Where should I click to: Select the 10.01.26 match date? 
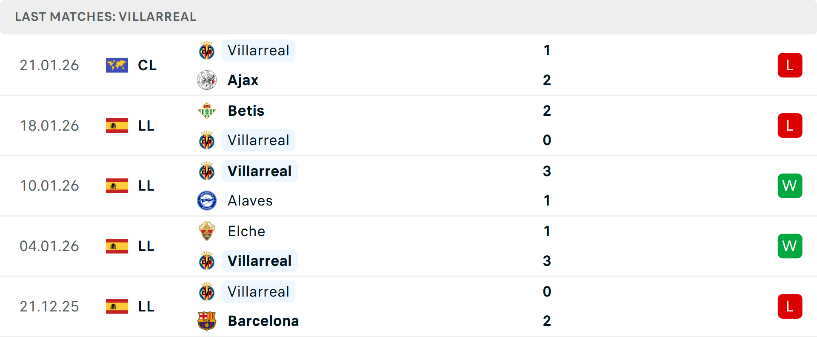pyautogui.click(x=49, y=186)
